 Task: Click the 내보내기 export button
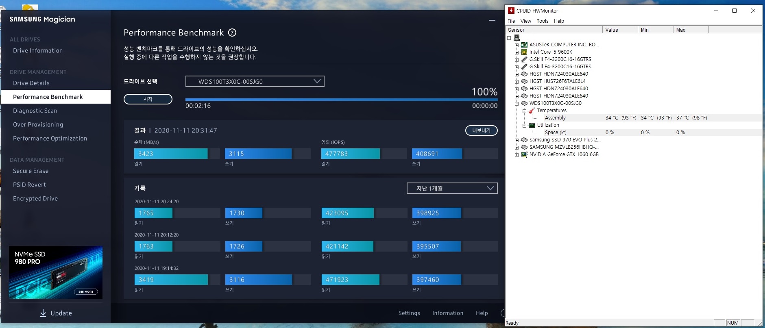481,130
